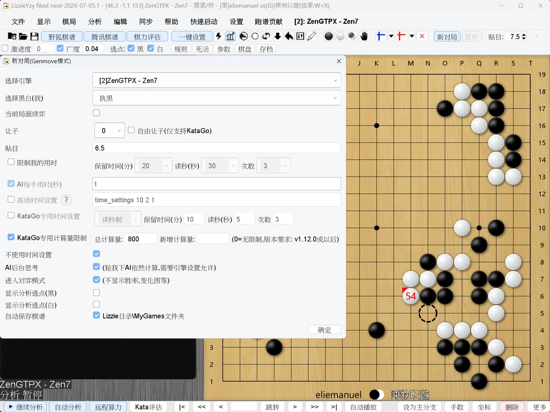Click the 贴目 6.5 input field
The width and height of the screenshot is (550, 412).
pyautogui.click(x=217, y=148)
